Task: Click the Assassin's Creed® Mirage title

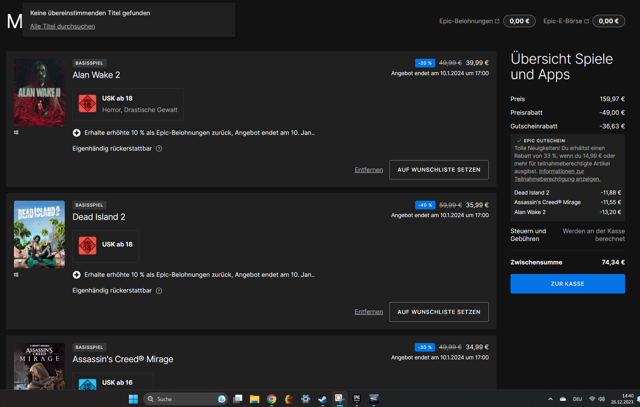Action: [x=123, y=359]
